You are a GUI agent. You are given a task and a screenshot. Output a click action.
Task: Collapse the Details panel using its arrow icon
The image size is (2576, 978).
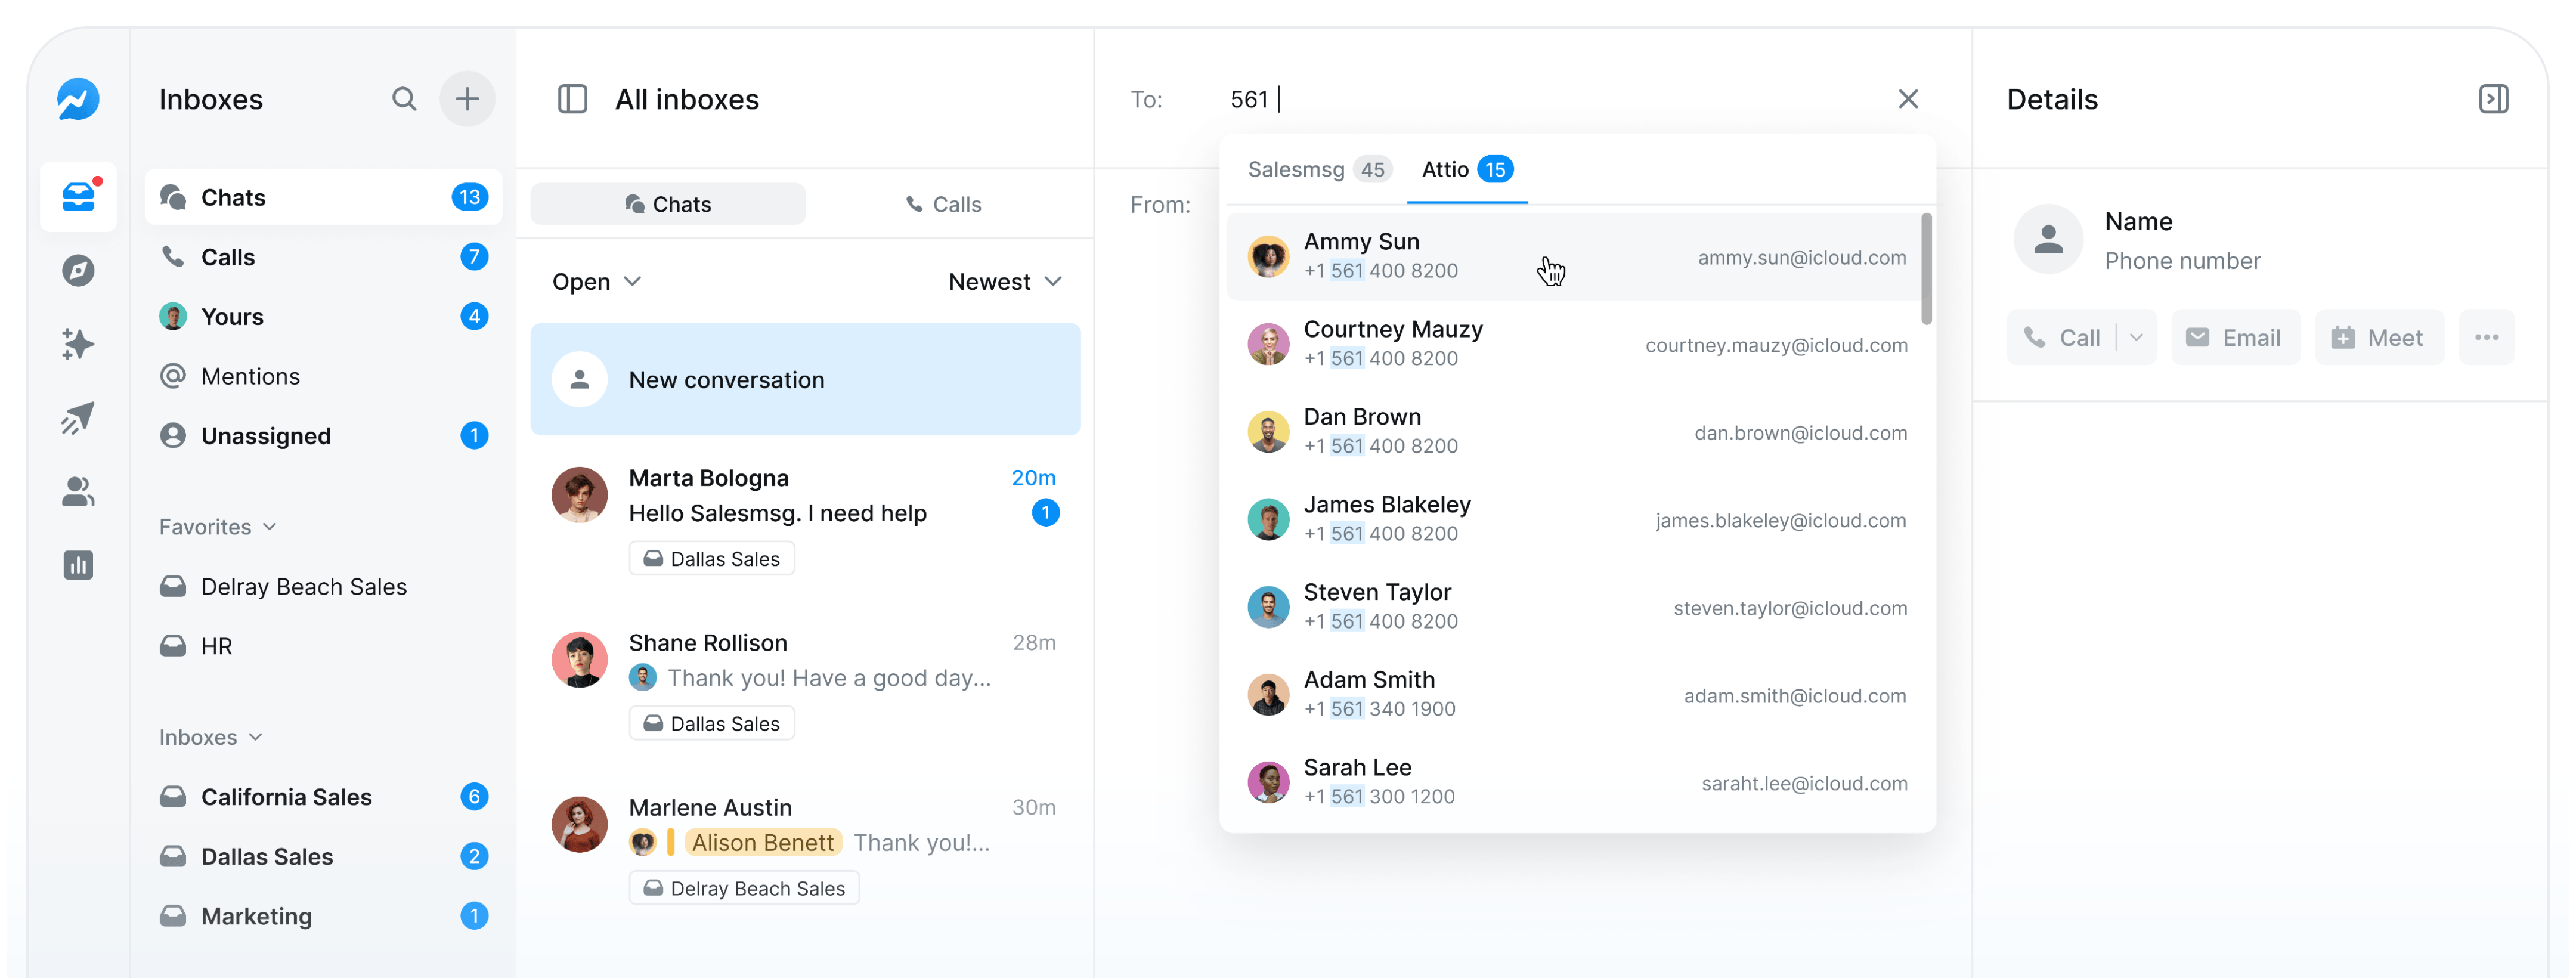(x=2494, y=98)
